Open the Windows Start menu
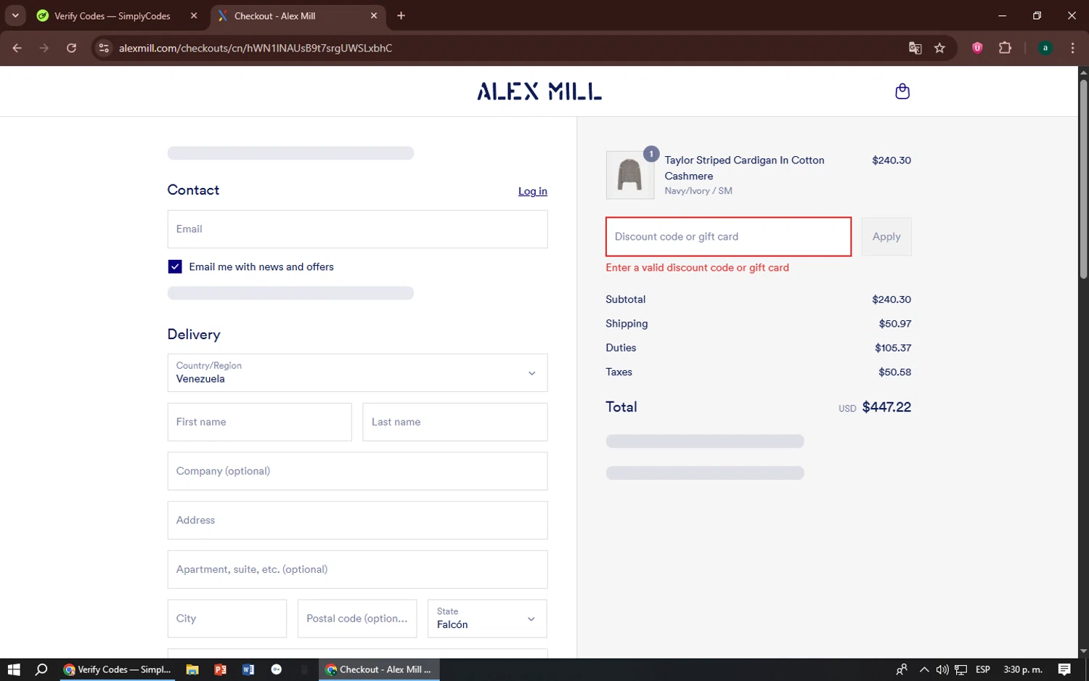The width and height of the screenshot is (1089, 681). (14, 669)
